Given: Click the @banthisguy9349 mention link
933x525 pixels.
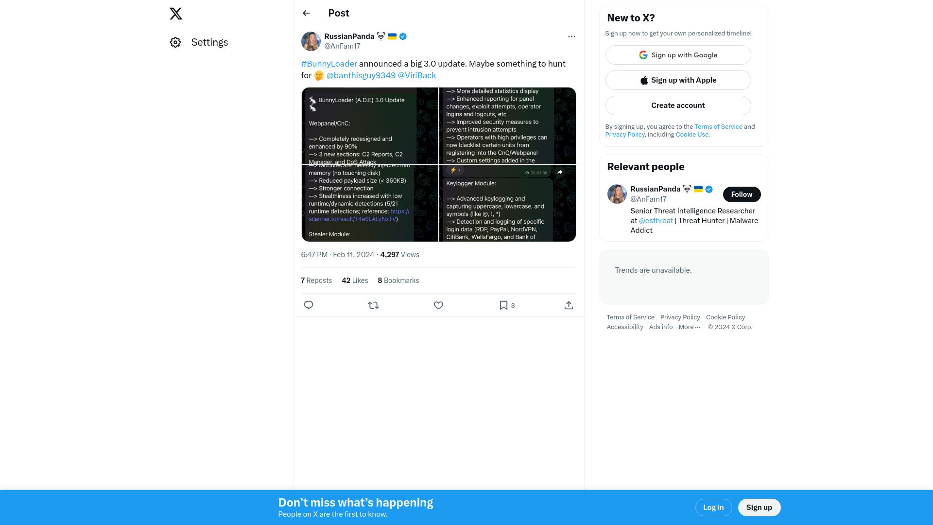Looking at the screenshot, I should point(361,75).
